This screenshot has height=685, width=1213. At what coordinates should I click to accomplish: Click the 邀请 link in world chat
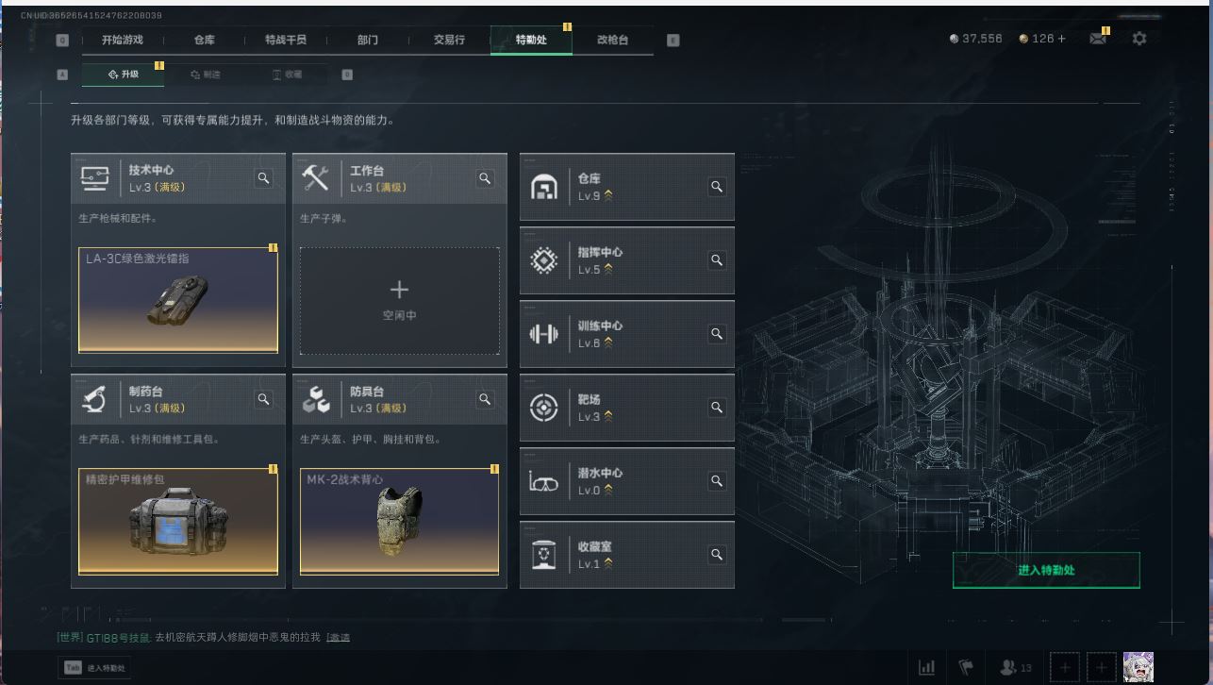pos(339,638)
